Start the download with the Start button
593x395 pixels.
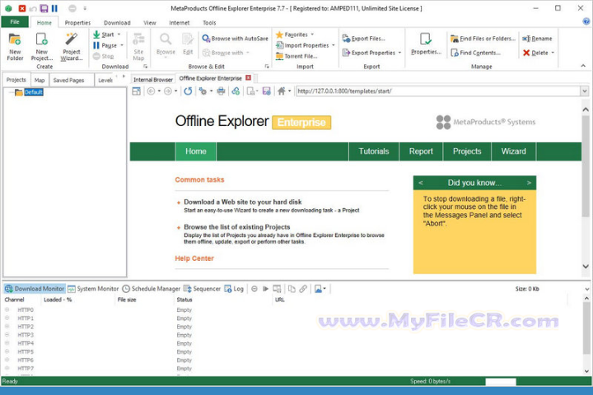[x=104, y=35]
